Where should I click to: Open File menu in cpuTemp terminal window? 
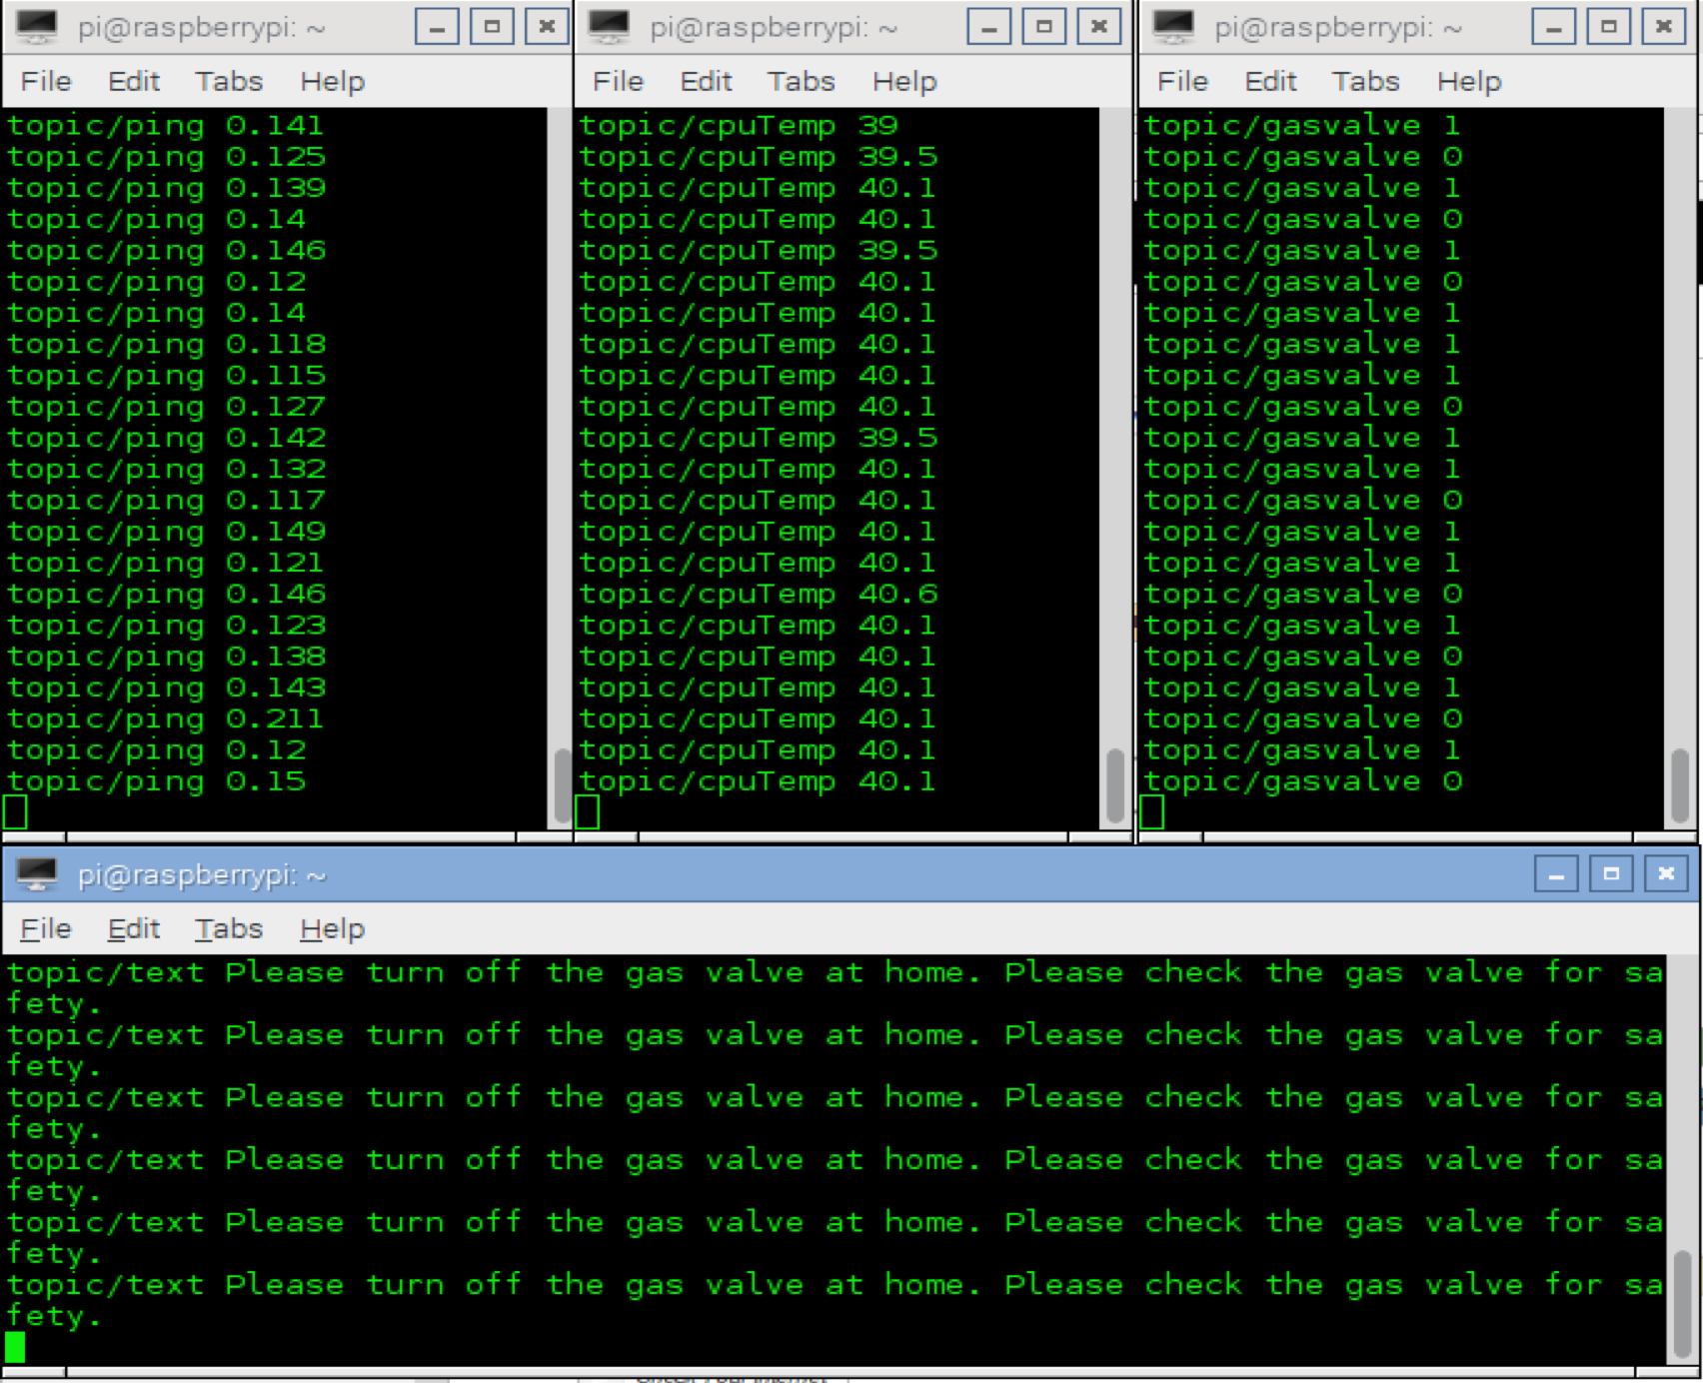click(618, 82)
